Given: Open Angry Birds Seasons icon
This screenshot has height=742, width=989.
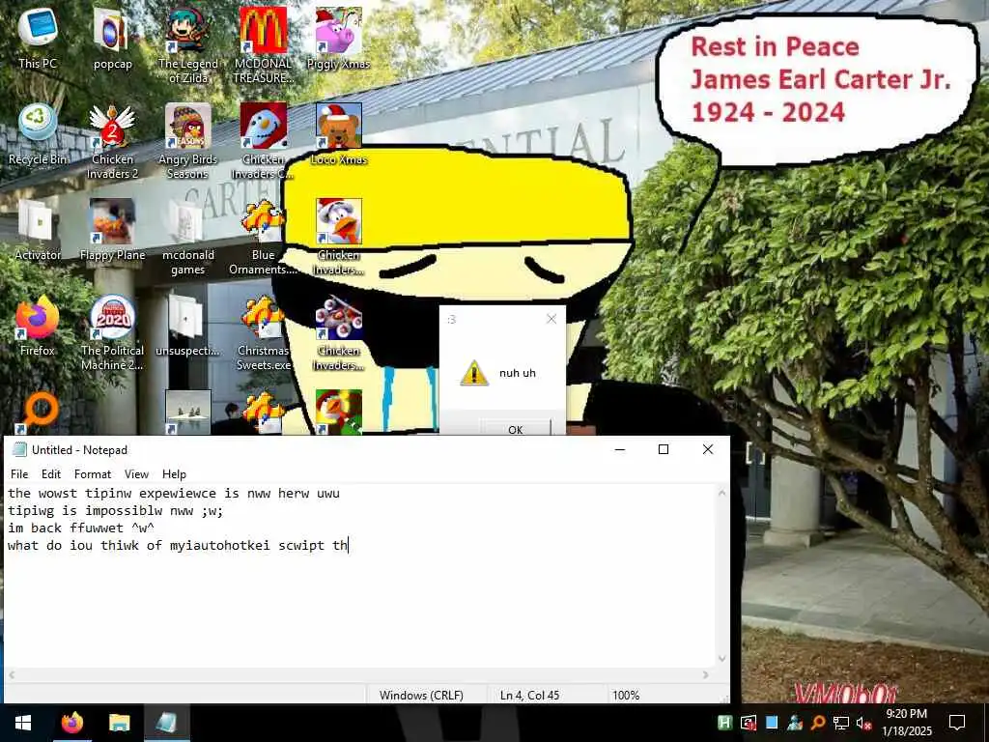Looking at the screenshot, I should click(x=187, y=141).
